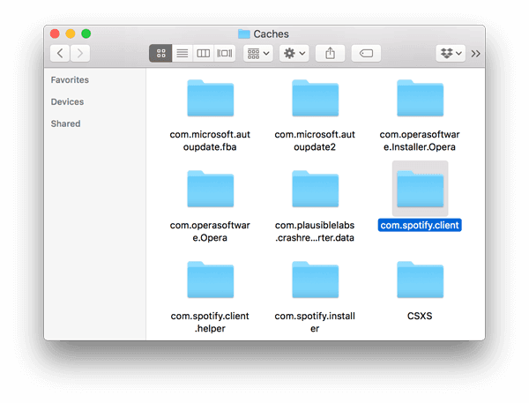
Task: Click the com.microsoft.autoupdate2 name label
Action: [315, 141]
